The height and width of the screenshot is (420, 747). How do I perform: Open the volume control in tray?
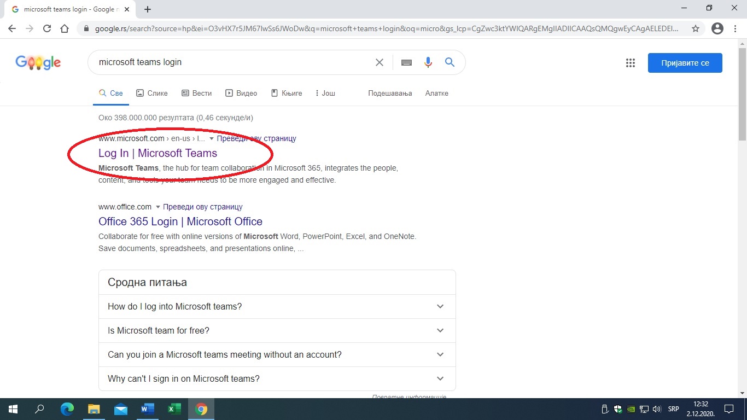point(657,409)
